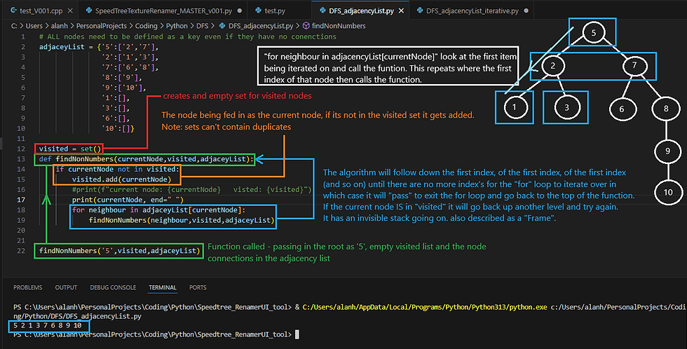The height and width of the screenshot is (349, 687).
Task: Open the SpeedTreeTextureRenamer_MASTER_v001.py tab
Action: click(163, 11)
